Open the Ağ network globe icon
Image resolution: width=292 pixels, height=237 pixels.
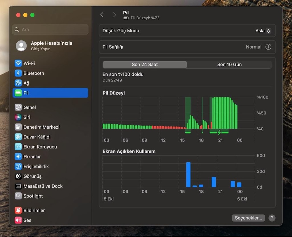pyautogui.click(x=18, y=83)
